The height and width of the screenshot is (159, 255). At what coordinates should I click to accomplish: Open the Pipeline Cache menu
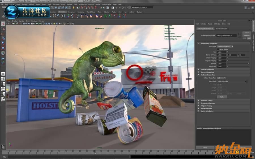106,4
